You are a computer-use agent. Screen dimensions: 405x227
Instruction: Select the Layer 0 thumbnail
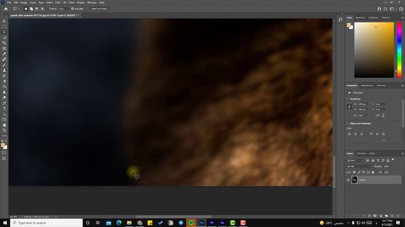pos(354,180)
